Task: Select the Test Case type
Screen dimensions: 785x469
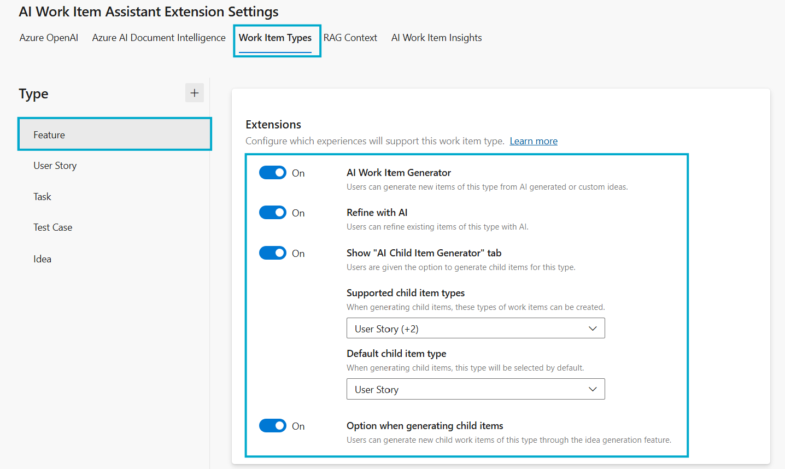Action: coord(52,227)
